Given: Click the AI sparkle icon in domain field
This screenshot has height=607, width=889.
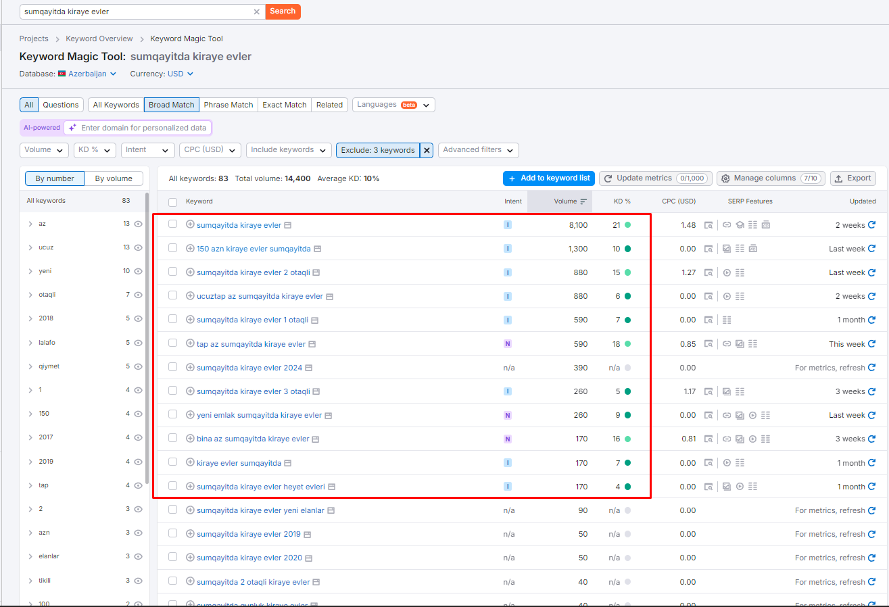Looking at the screenshot, I should 72,128.
